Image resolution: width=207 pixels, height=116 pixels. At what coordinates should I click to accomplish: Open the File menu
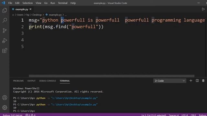pos(10,3)
